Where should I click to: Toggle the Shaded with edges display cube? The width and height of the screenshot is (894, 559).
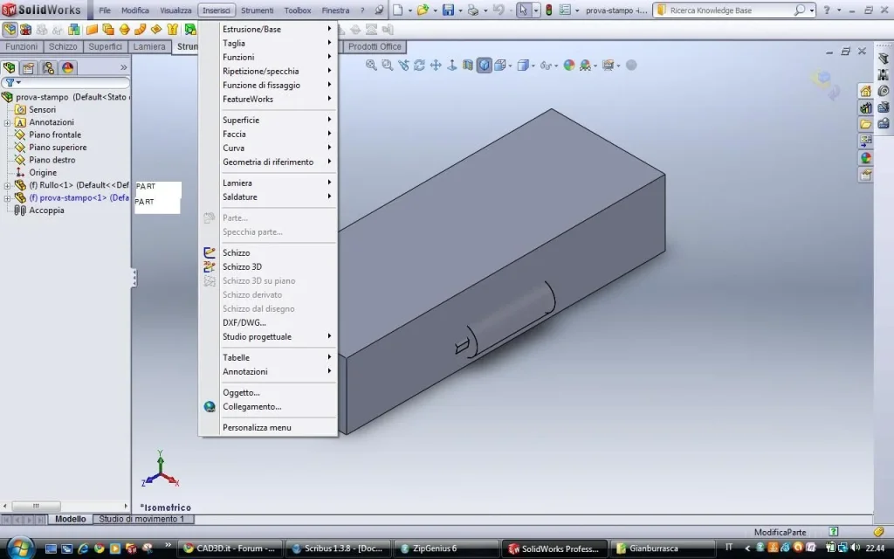pos(484,65)
